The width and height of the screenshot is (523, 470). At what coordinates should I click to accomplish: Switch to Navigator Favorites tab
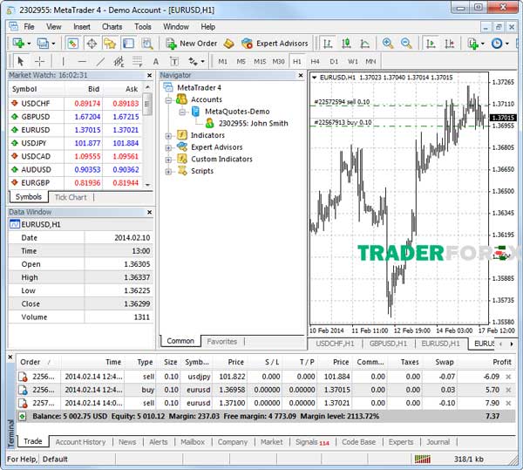tap(221, 342)
